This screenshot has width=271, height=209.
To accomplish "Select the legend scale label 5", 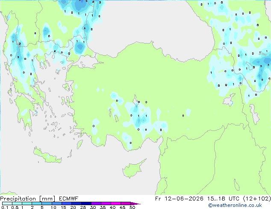I will pyautogui.click(x=42, y=207).
